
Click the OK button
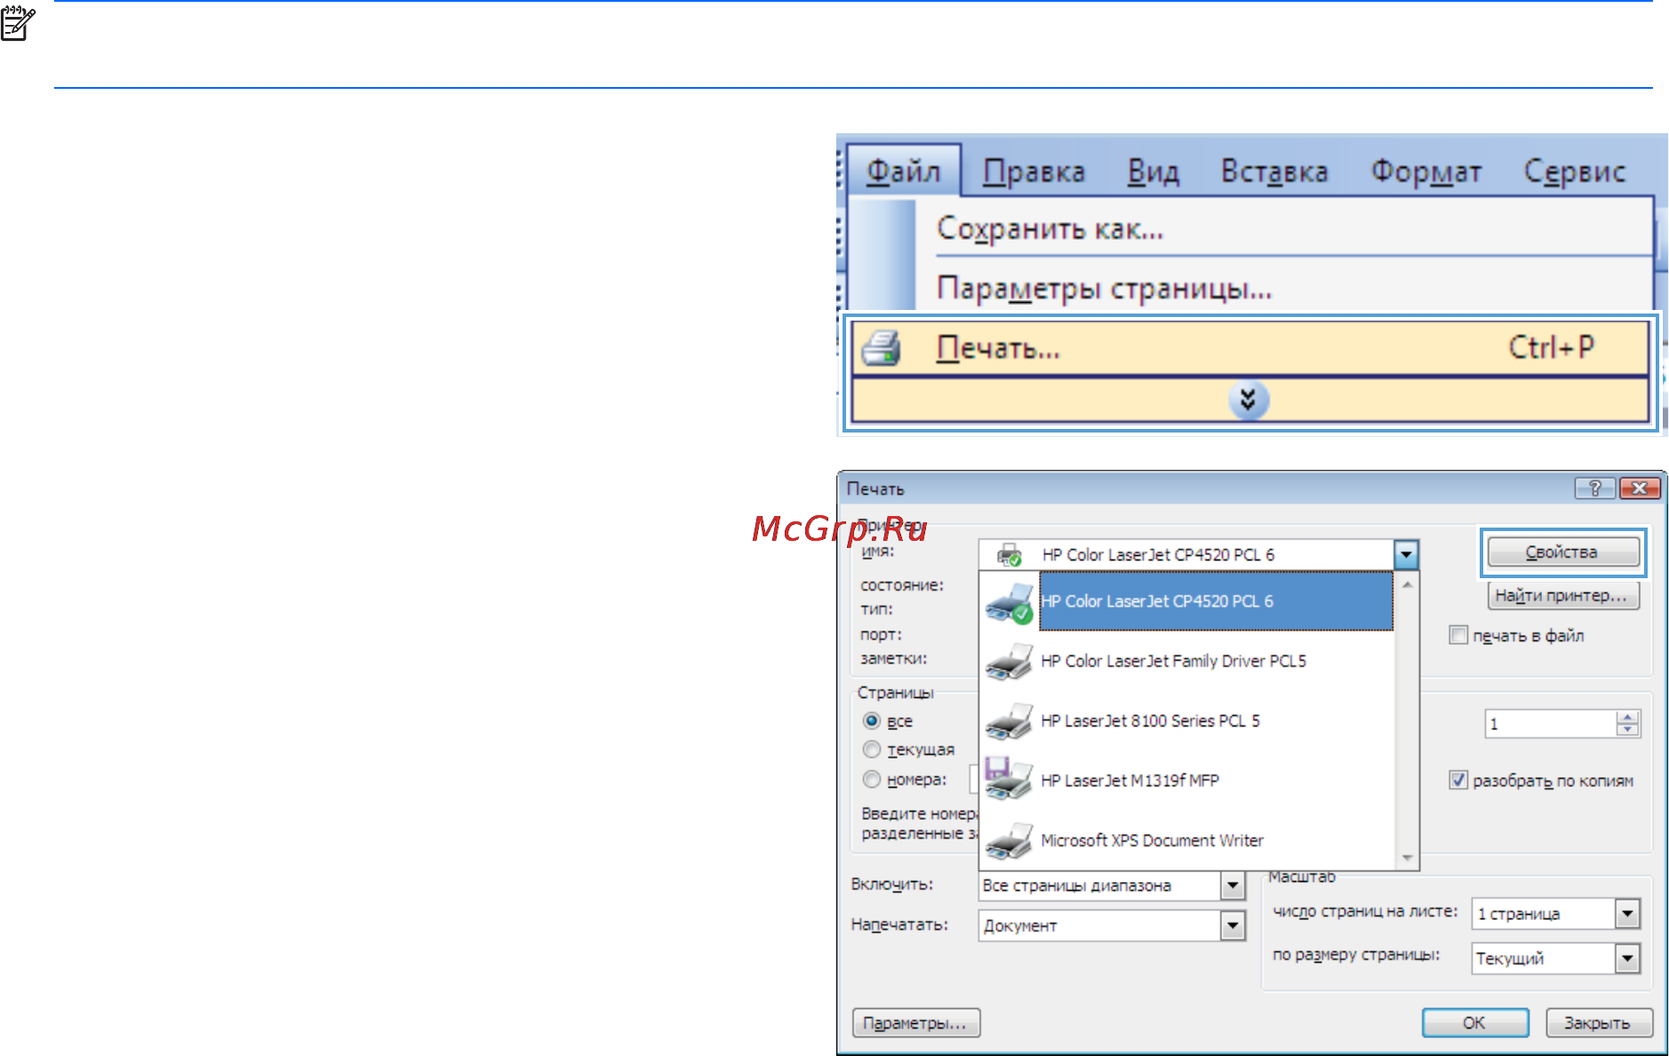1474,1023
